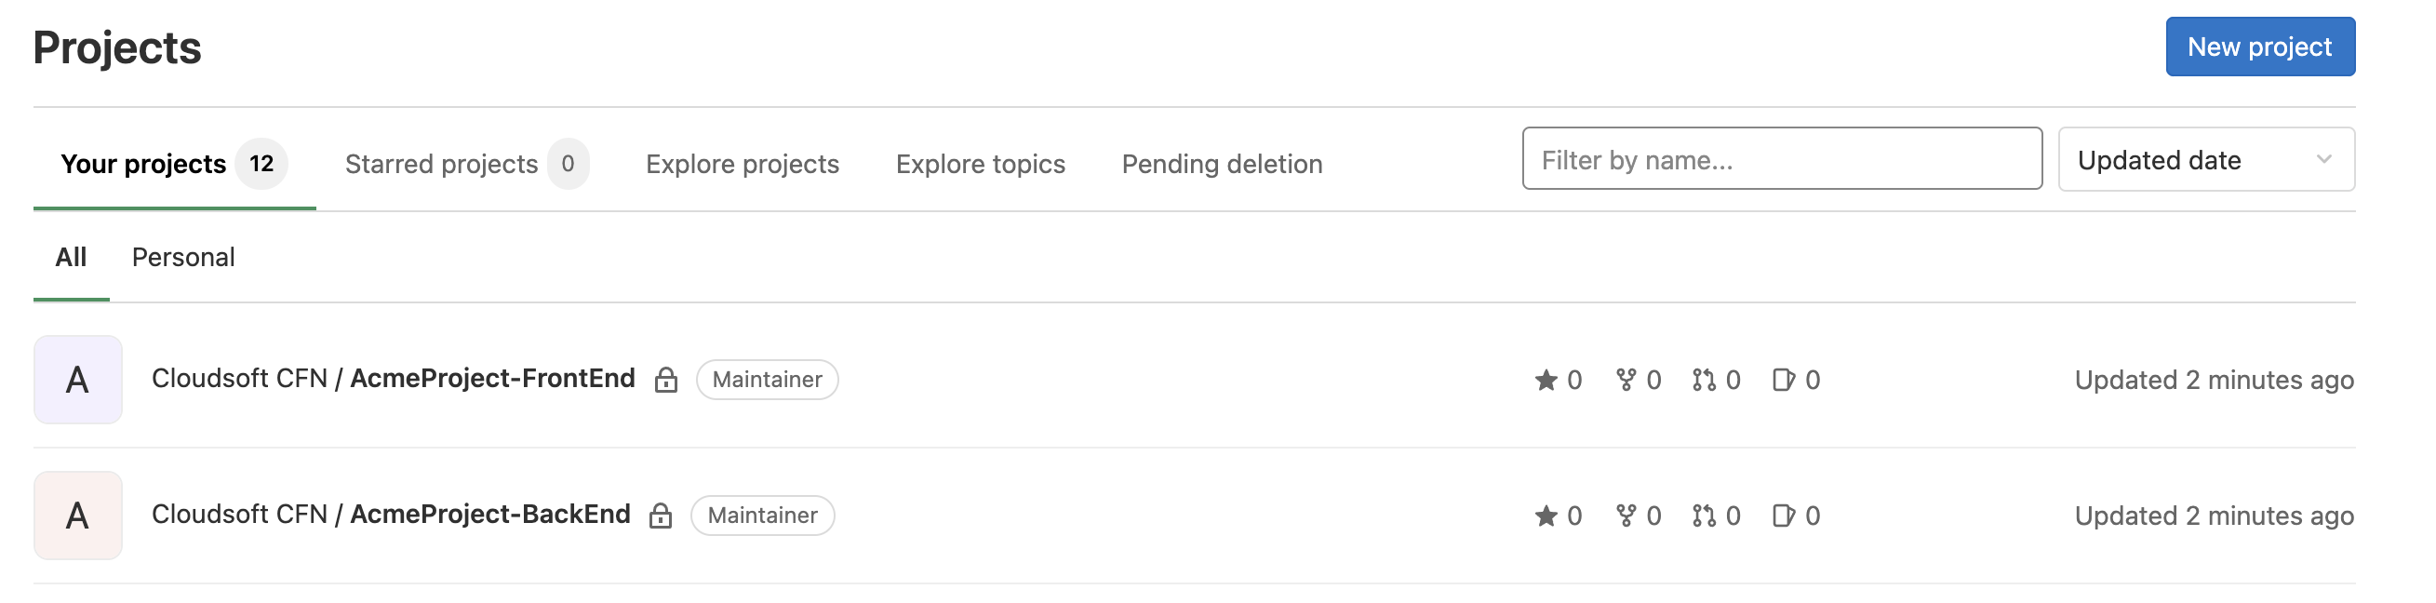Select the Pending deletion tab
Viewport: 2436px width, 603px height.
1221,164
